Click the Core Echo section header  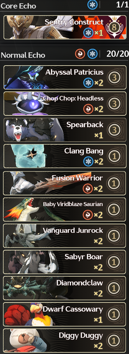coord(18,6)
